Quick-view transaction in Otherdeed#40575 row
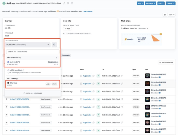This screenshot has width=178, height=135. [x=7, y=130]
